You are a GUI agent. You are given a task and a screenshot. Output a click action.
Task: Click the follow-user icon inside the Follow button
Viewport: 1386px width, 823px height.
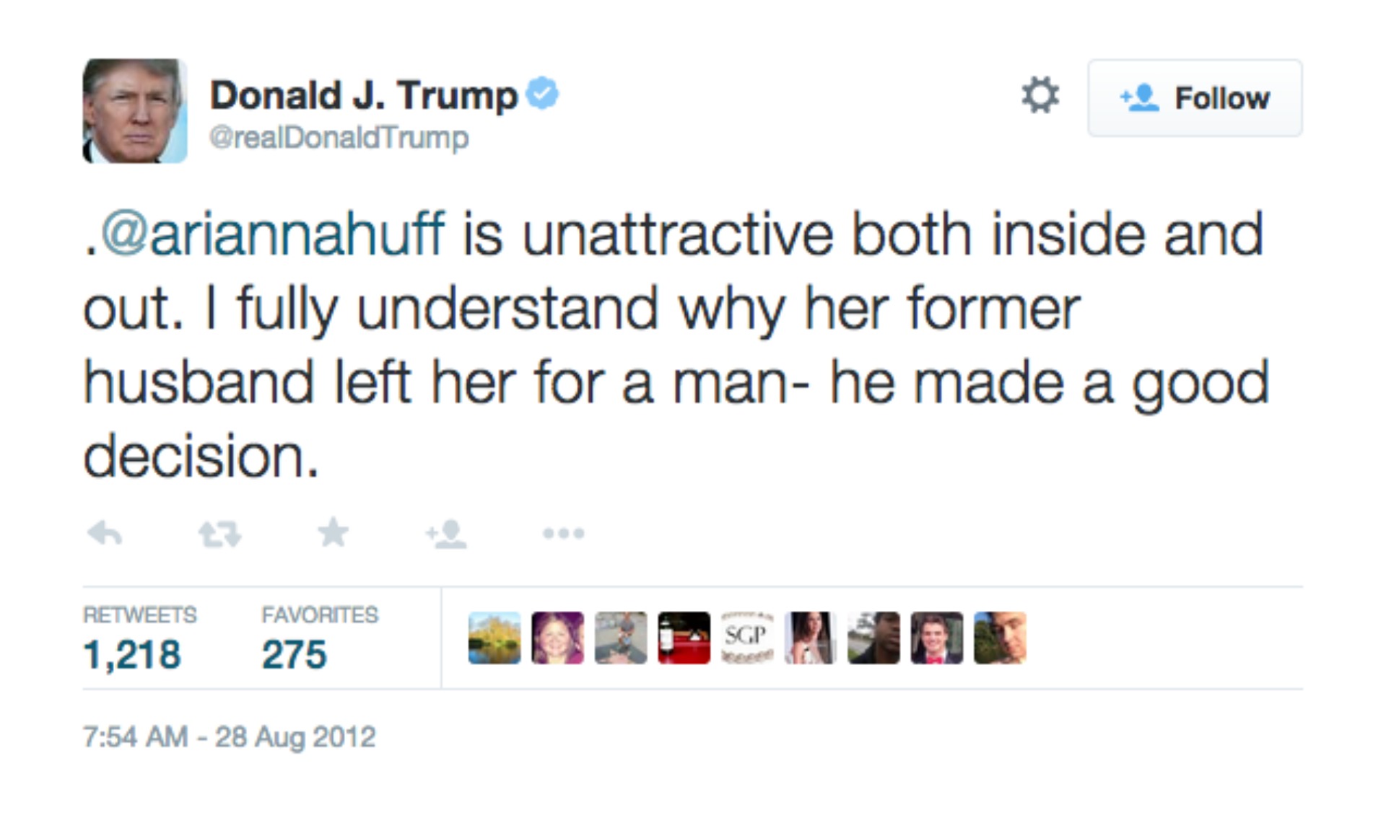(x=1139, y=97)
